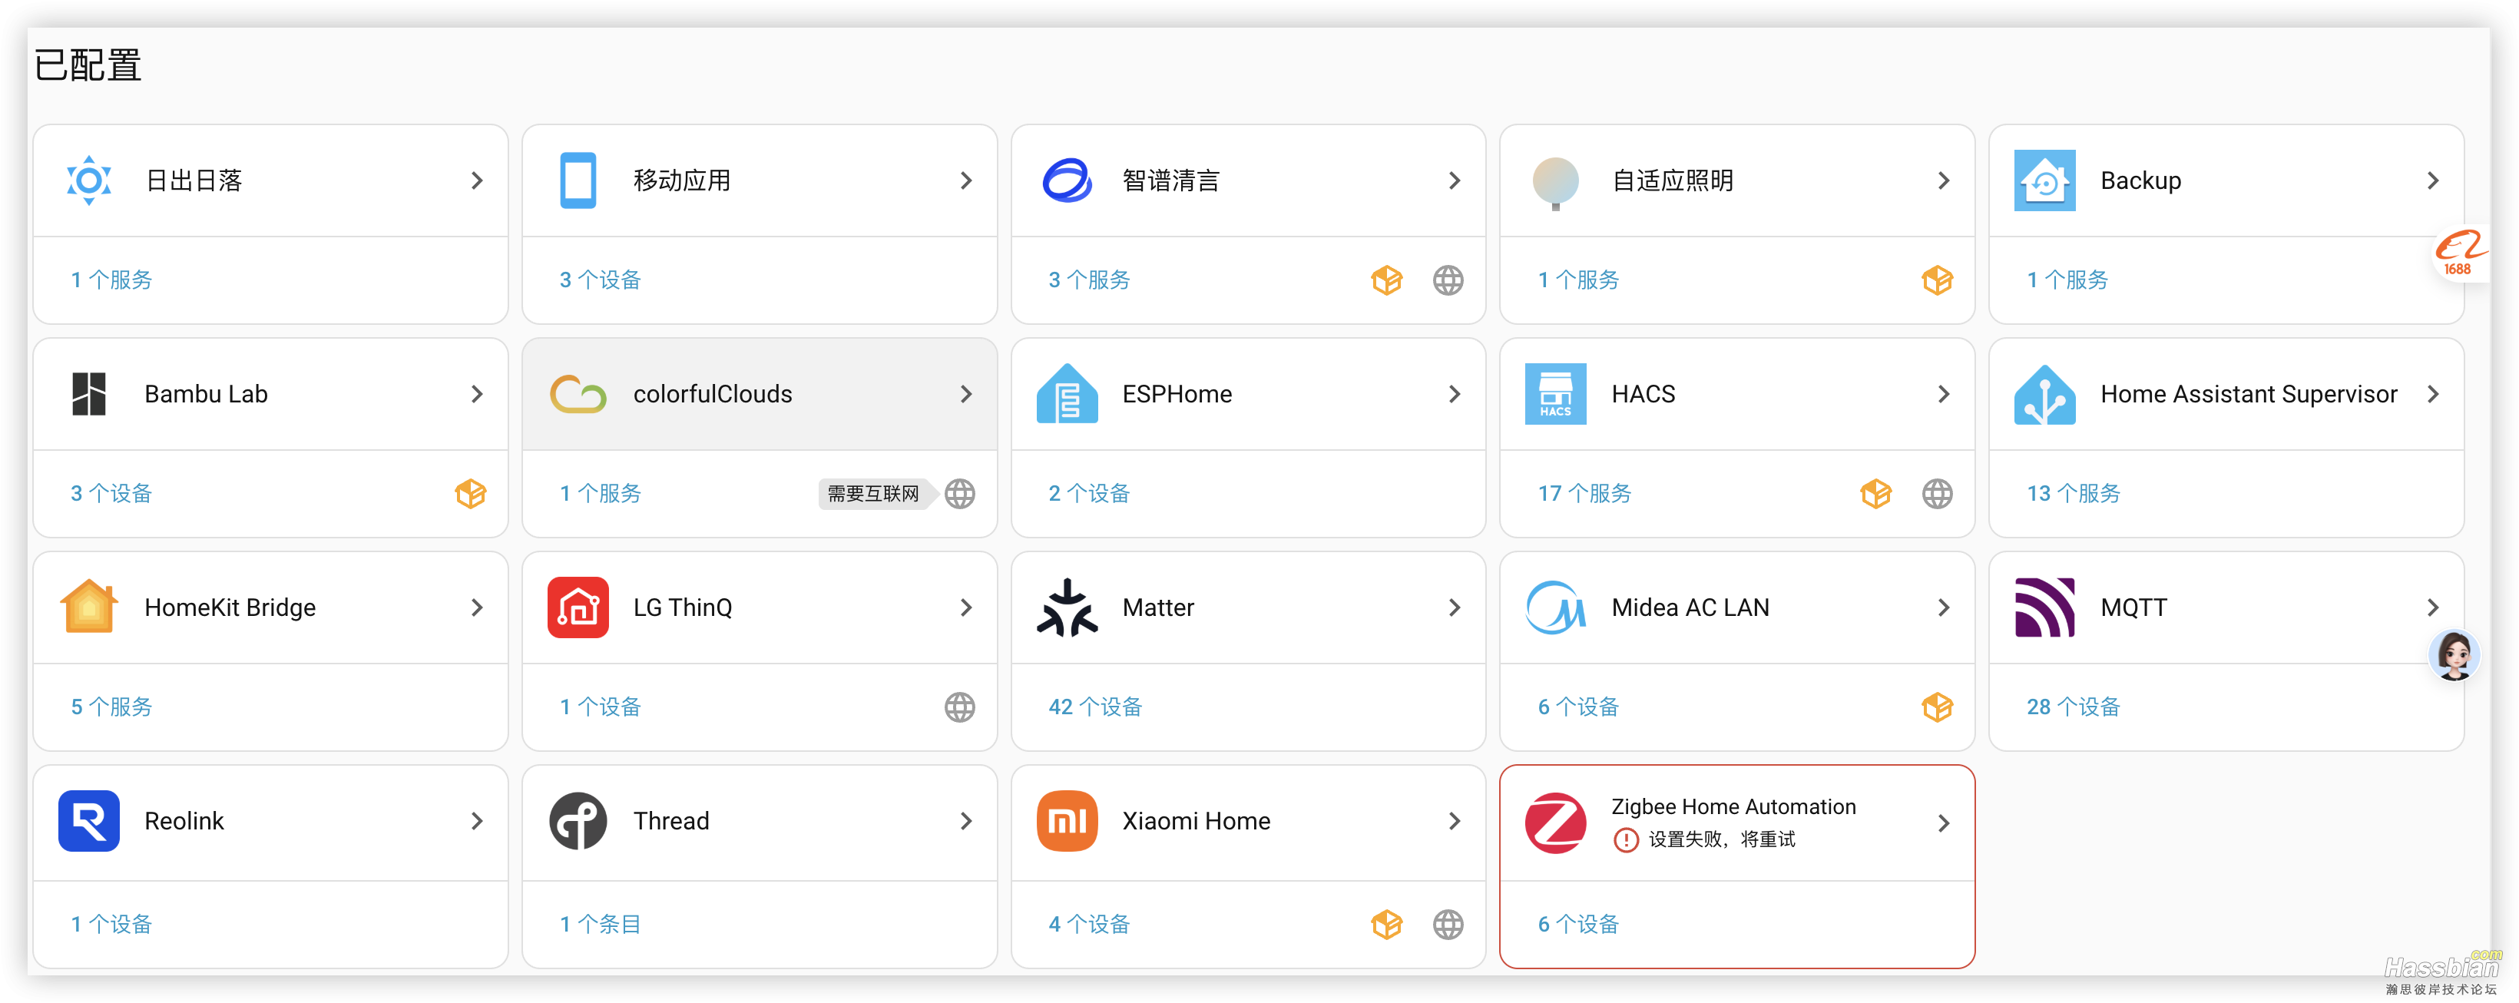Click the custom integration cube icon on Bambu Lab
Viewport: 2519px width, 1003px height.
(x=470, y=494)
